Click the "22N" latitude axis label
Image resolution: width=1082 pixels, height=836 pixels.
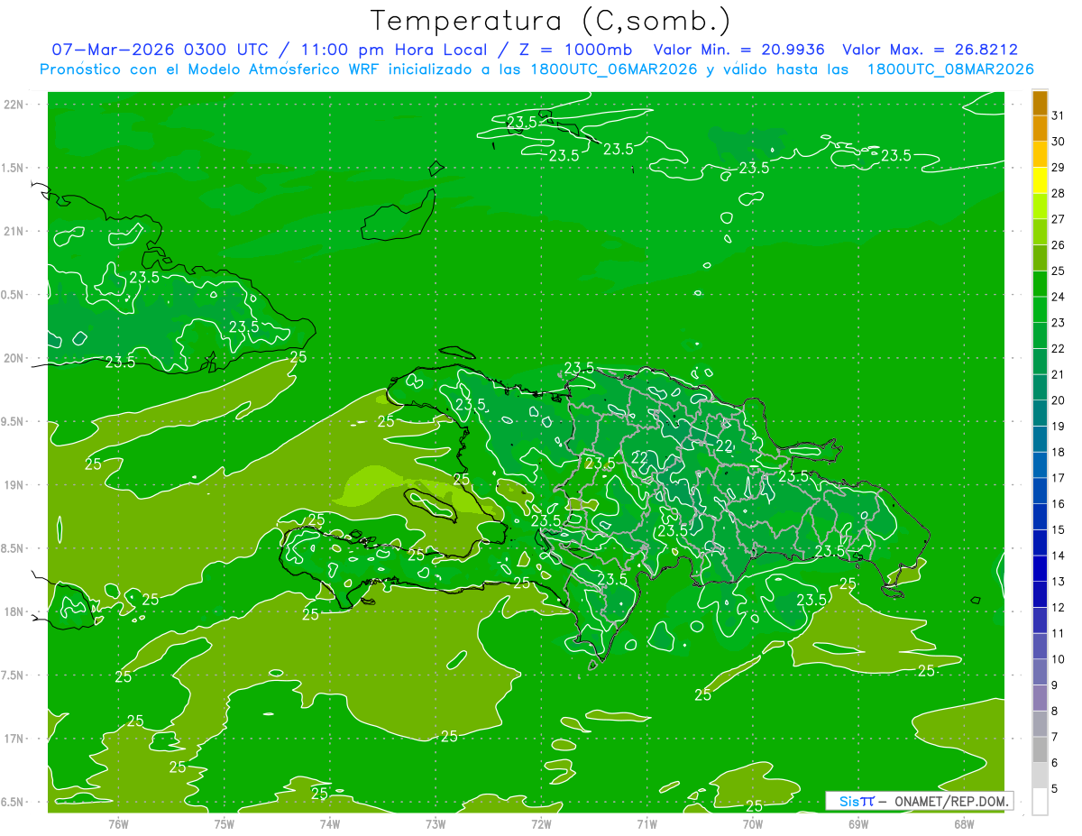14,104
